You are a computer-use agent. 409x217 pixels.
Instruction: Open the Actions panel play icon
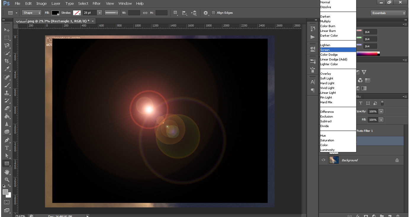pos(313,37)
